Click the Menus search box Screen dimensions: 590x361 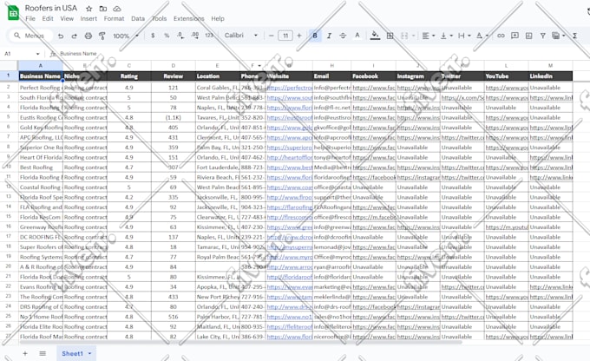[29, 36]
